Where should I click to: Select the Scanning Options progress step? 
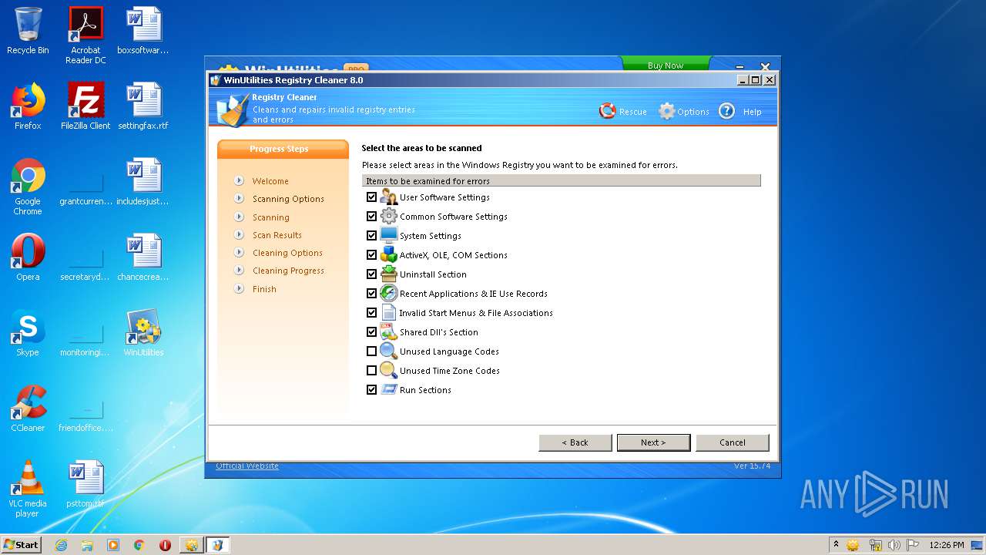[x=288, y=199]
